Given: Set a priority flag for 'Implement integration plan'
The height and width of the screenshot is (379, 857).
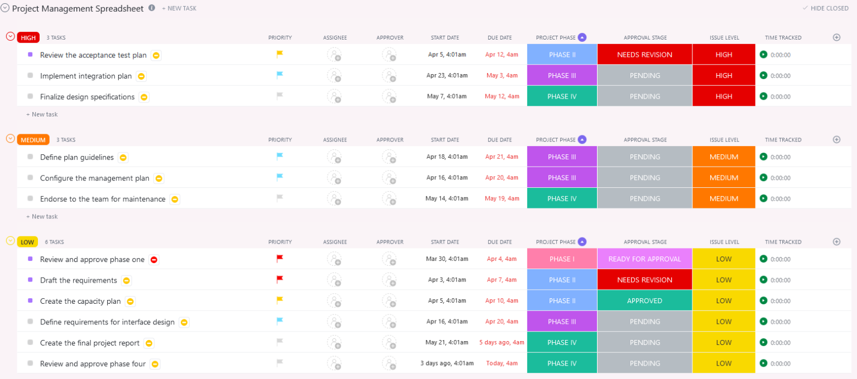Looking at the screenshot, I should [278, 75].
